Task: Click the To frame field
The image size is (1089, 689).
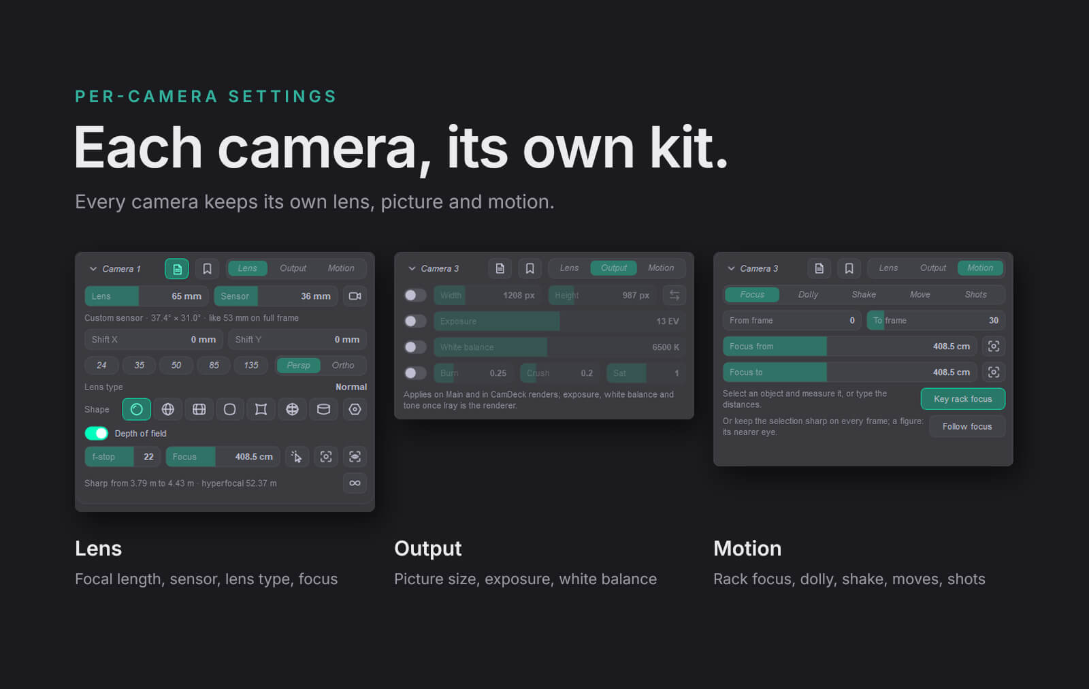Action: [x=936, y=321]
